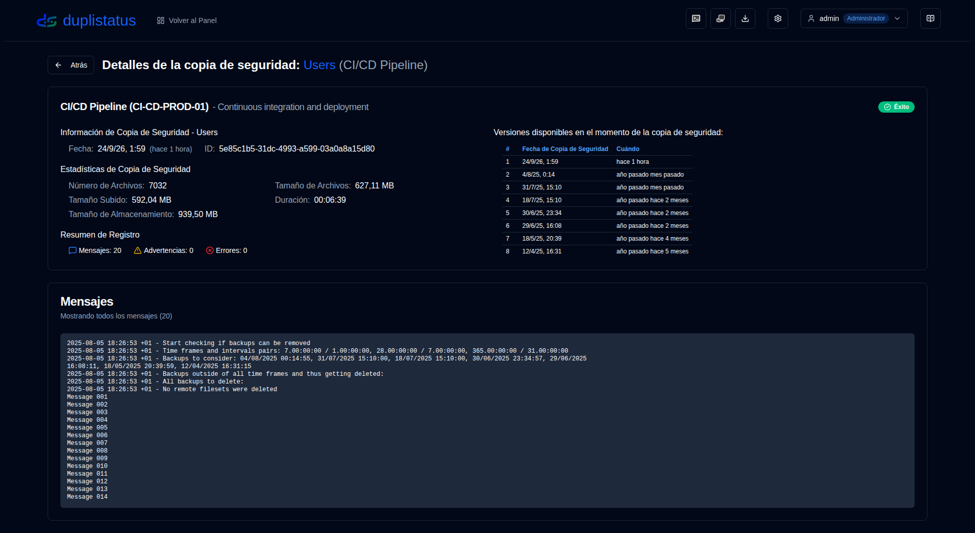Select version row dated 4/8/25, 0:14
This screenshot has height=533, width=975.
tap(597, 175)
